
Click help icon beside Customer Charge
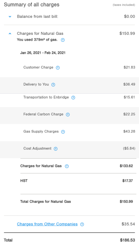point(58,68)
